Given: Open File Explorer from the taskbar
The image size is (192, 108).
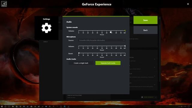Looking at the screenshot, I should click(13, 106).
